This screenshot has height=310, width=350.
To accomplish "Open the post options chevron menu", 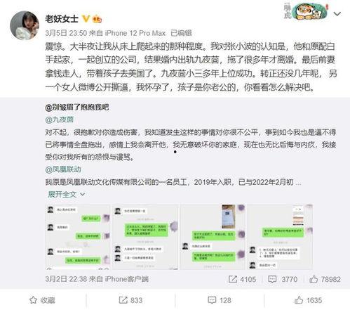I will point(337,14).
